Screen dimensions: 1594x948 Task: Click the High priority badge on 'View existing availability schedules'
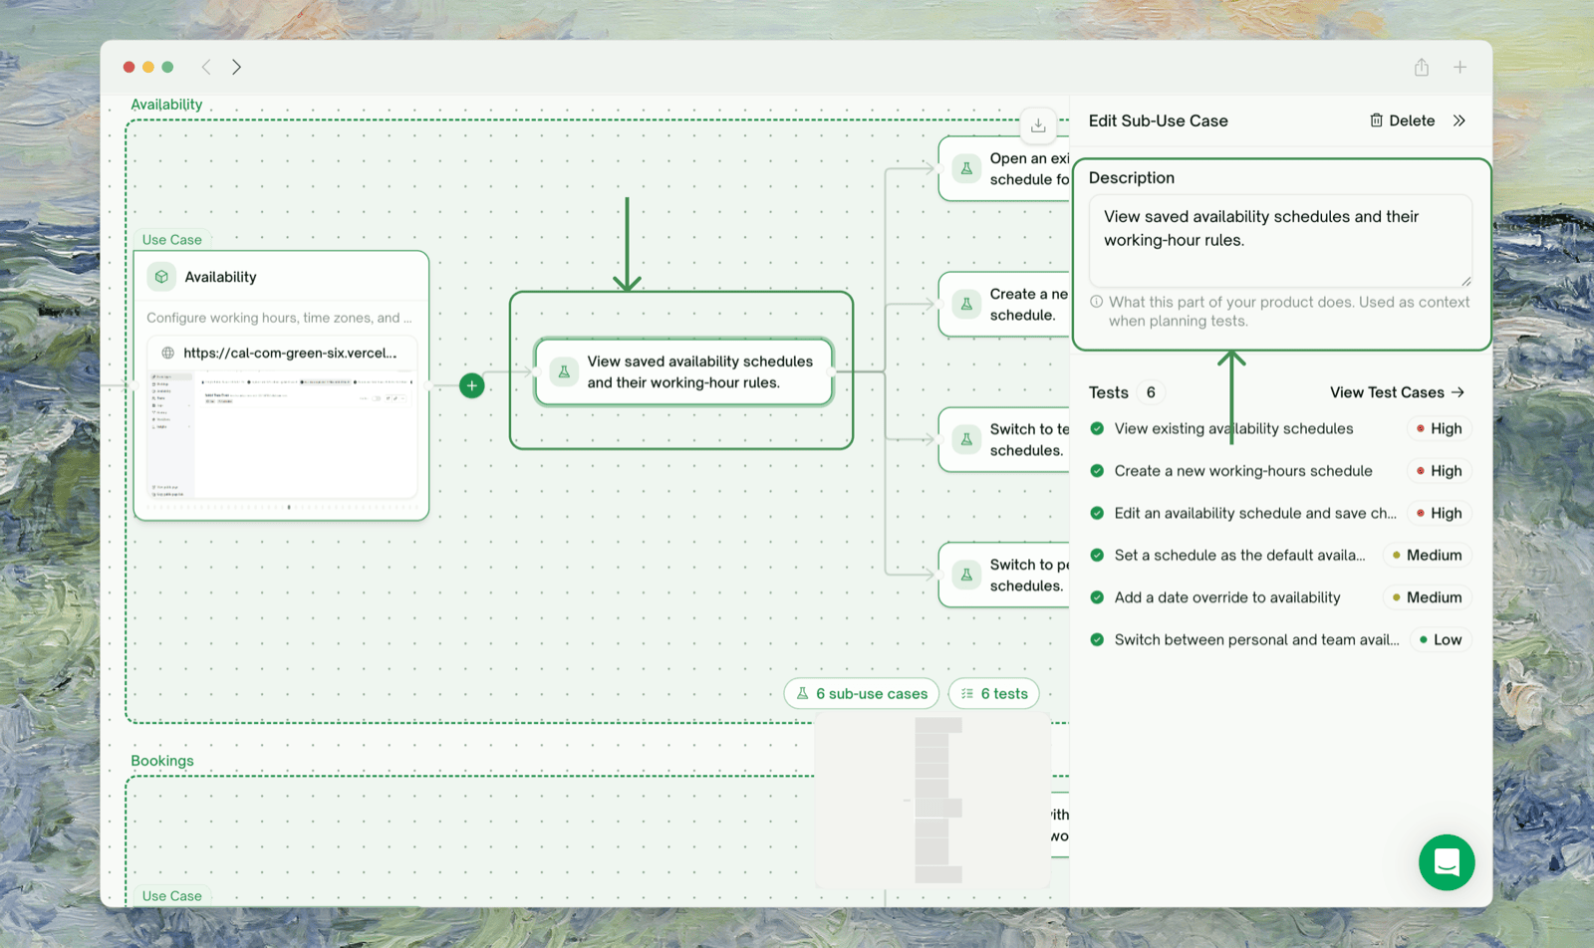pos(1439,428)
